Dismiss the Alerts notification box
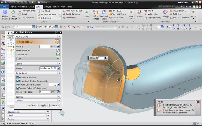This screenshot has width=202, height=126. [198, 102]
